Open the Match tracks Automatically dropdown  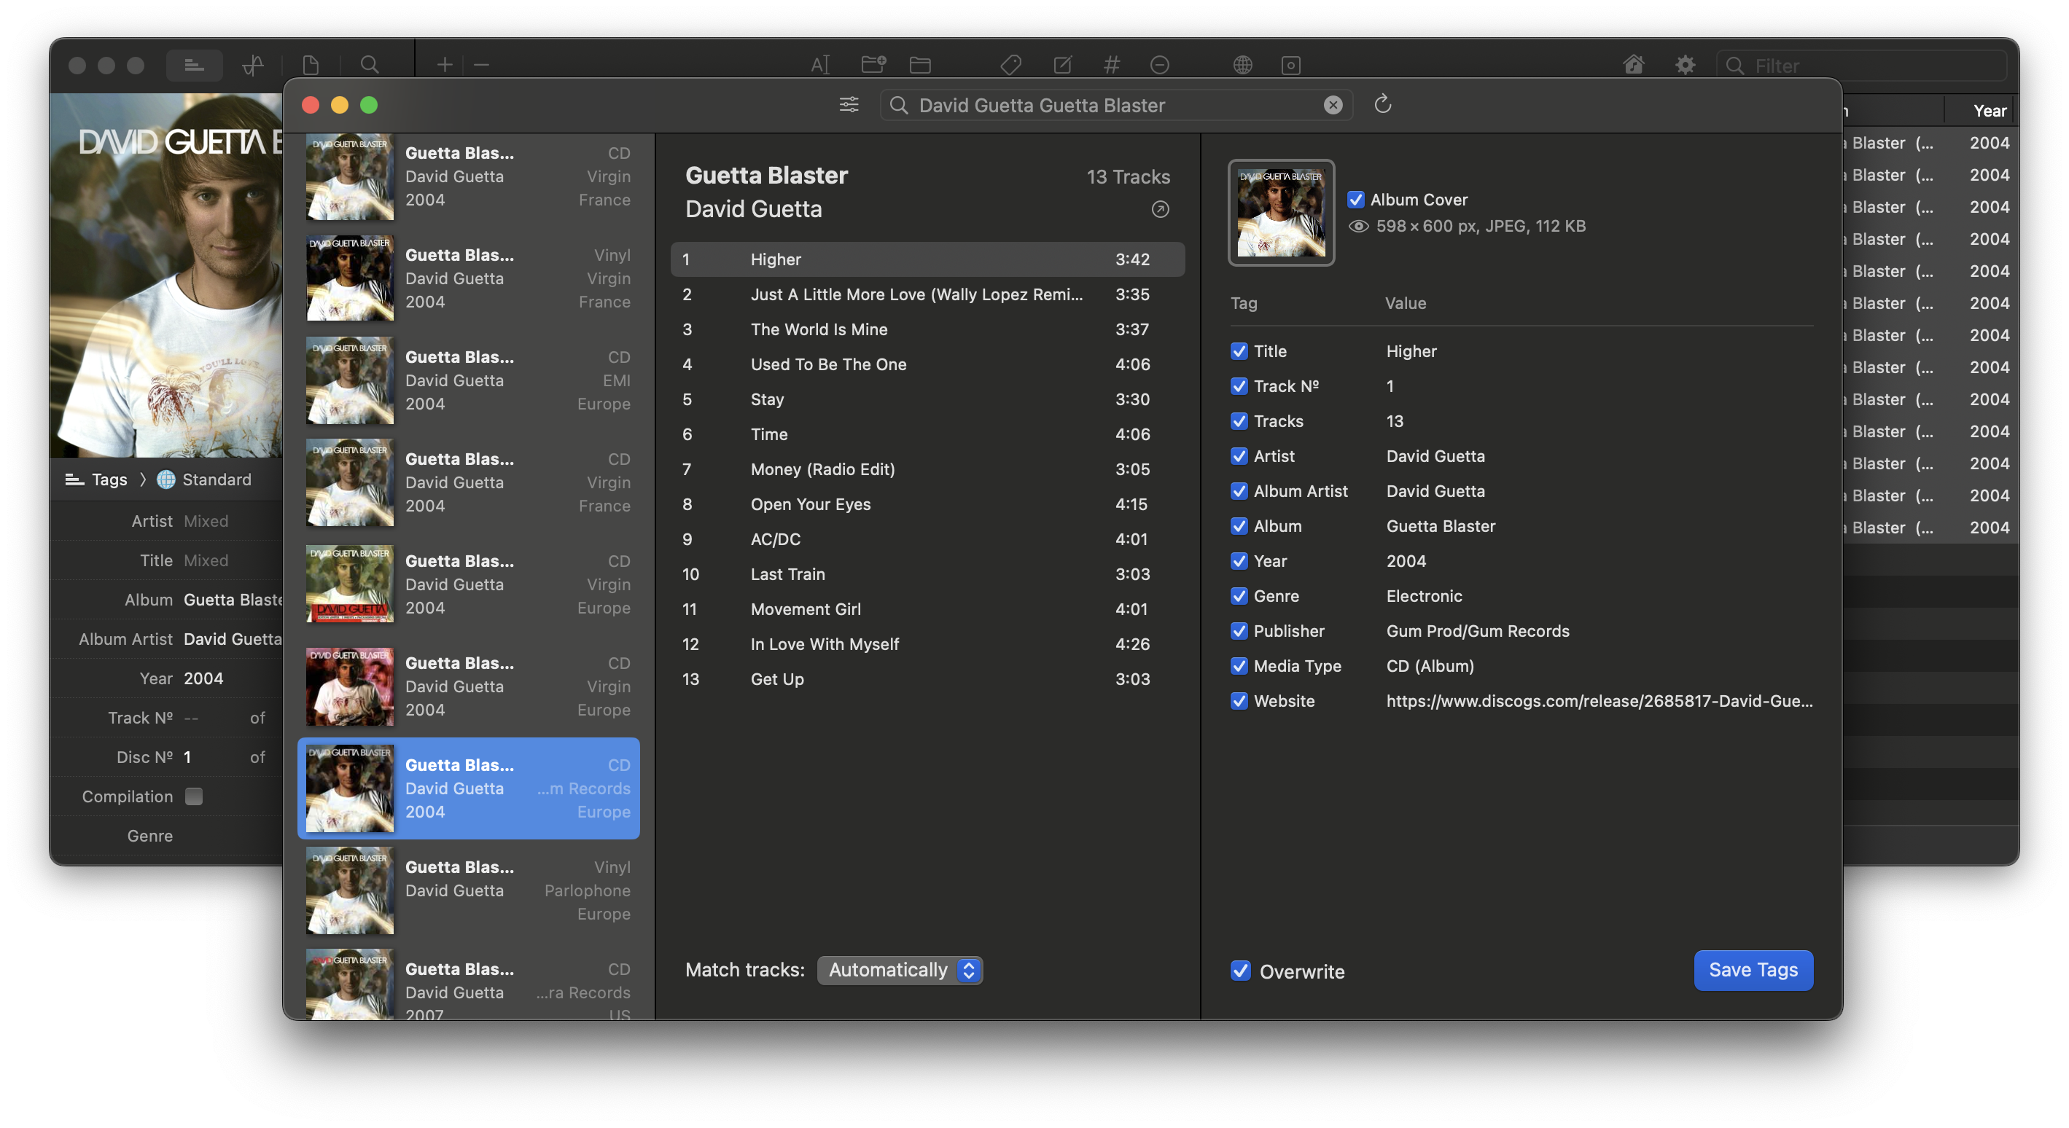coord(900,970)
